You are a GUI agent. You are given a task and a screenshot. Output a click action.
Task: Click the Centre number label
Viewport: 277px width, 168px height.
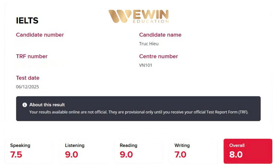pos(158,56)
